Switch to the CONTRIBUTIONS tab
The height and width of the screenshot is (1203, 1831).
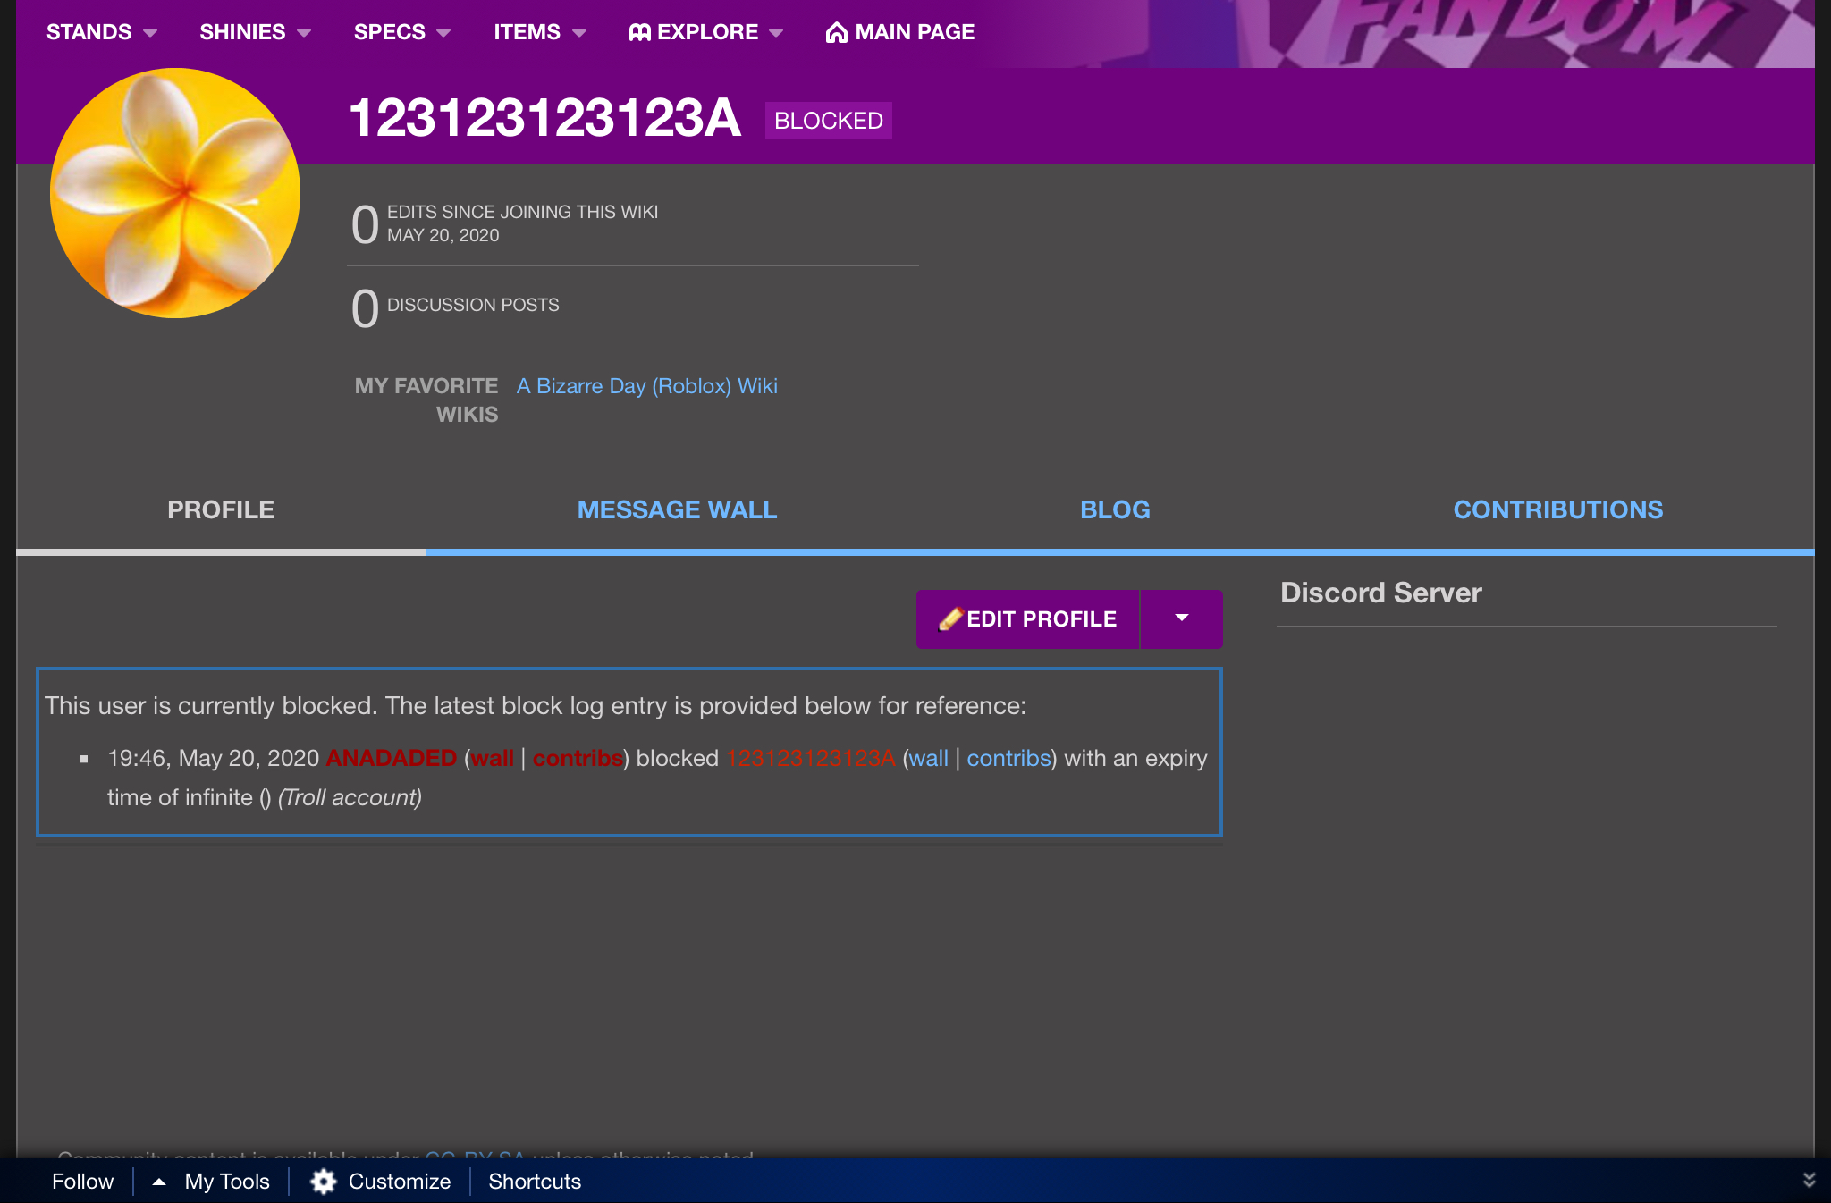click(1557, 508)
